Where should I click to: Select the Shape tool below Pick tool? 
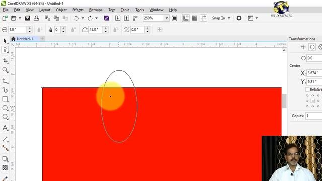coord(5,50)
